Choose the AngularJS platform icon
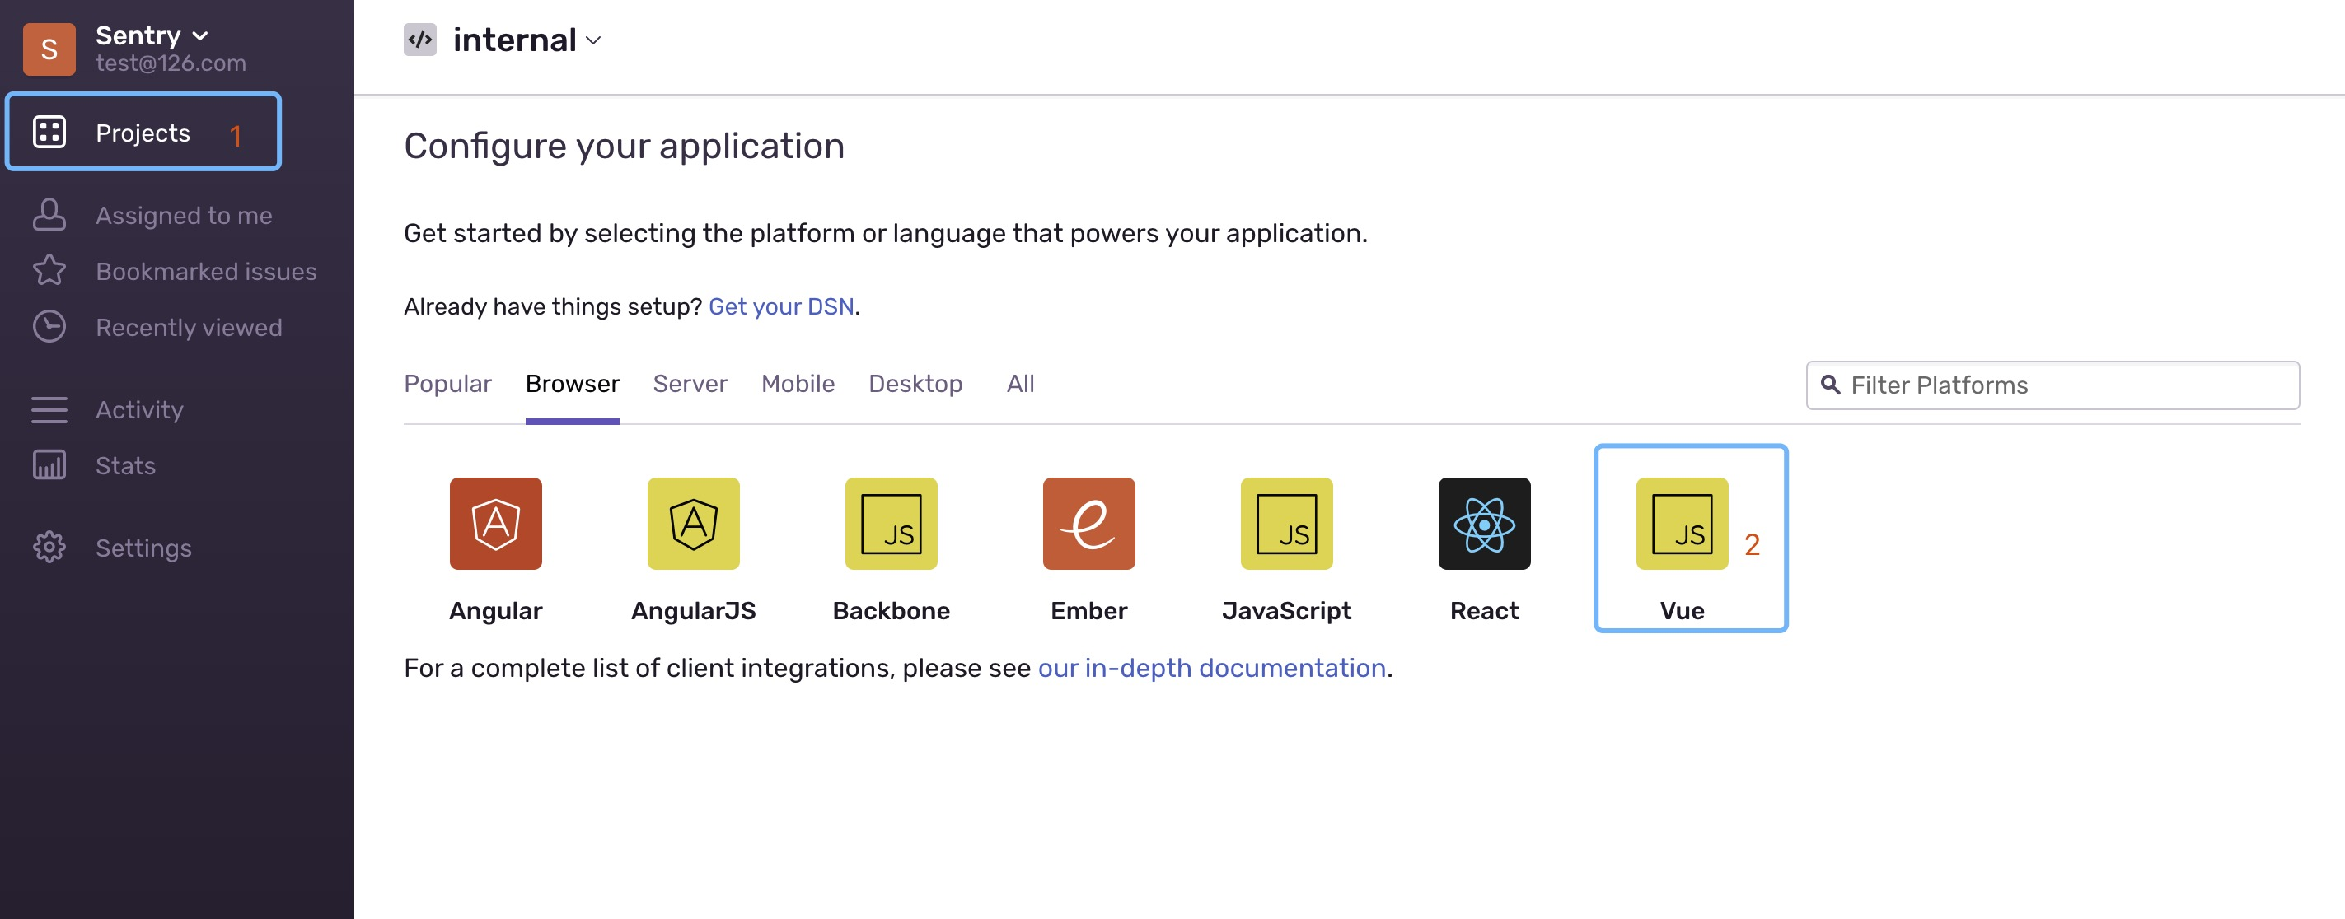The width and height of the screenshot is (2345, 919). coord(693,523)
